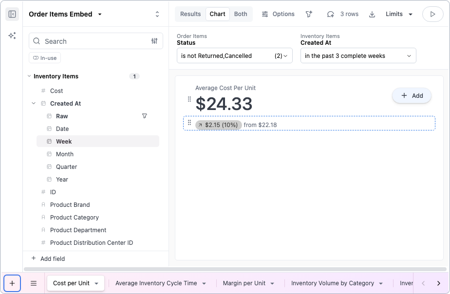The width and height of the screenshot is (450, 294).
Task: Open the tab list hamburger menu
Action: tap(34, 283)
